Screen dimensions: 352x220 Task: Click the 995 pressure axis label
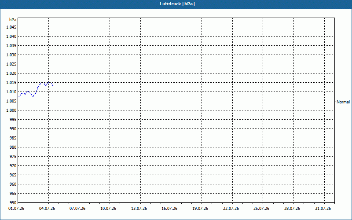[x=13, y=119]
